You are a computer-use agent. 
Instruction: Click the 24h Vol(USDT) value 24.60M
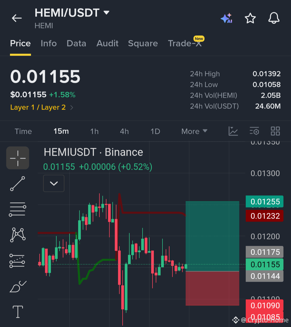[268, 106]
